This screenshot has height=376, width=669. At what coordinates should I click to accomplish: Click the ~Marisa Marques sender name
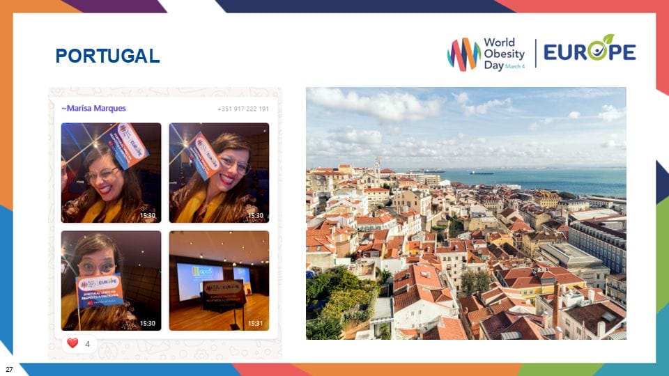(93, 109)
